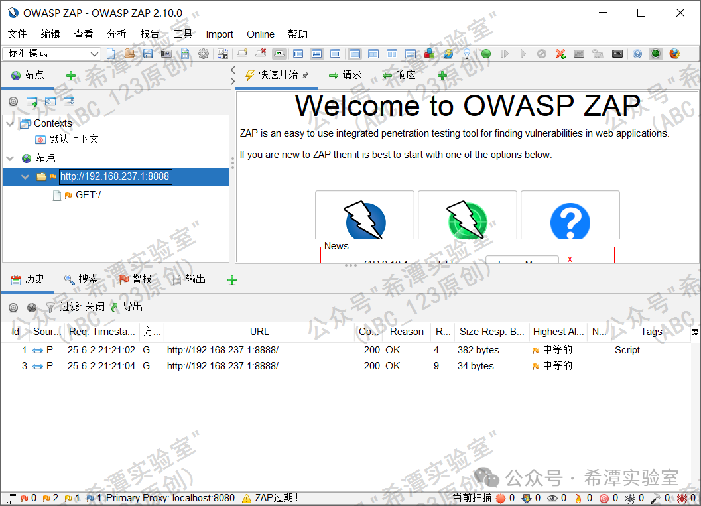The height and width of the screenshot is (506, 701).
Task: Collapse the http://192.168.237.1:8888 node
Action: tap(25, 176)
